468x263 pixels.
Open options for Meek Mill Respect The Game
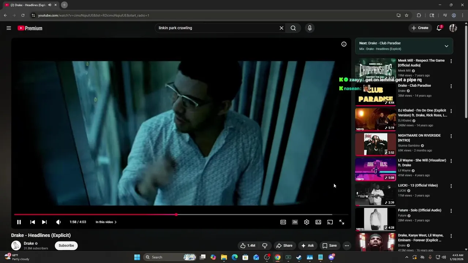[451, 61]
